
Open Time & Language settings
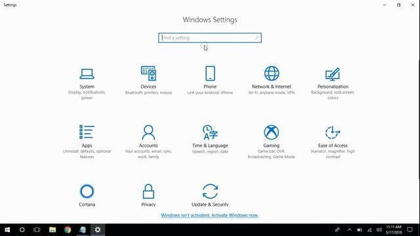point(210,140)
